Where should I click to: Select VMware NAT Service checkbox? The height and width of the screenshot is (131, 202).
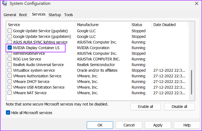pos(10,93)
